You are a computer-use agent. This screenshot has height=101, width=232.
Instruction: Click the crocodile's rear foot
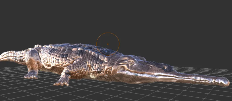[x=31, y=76]
